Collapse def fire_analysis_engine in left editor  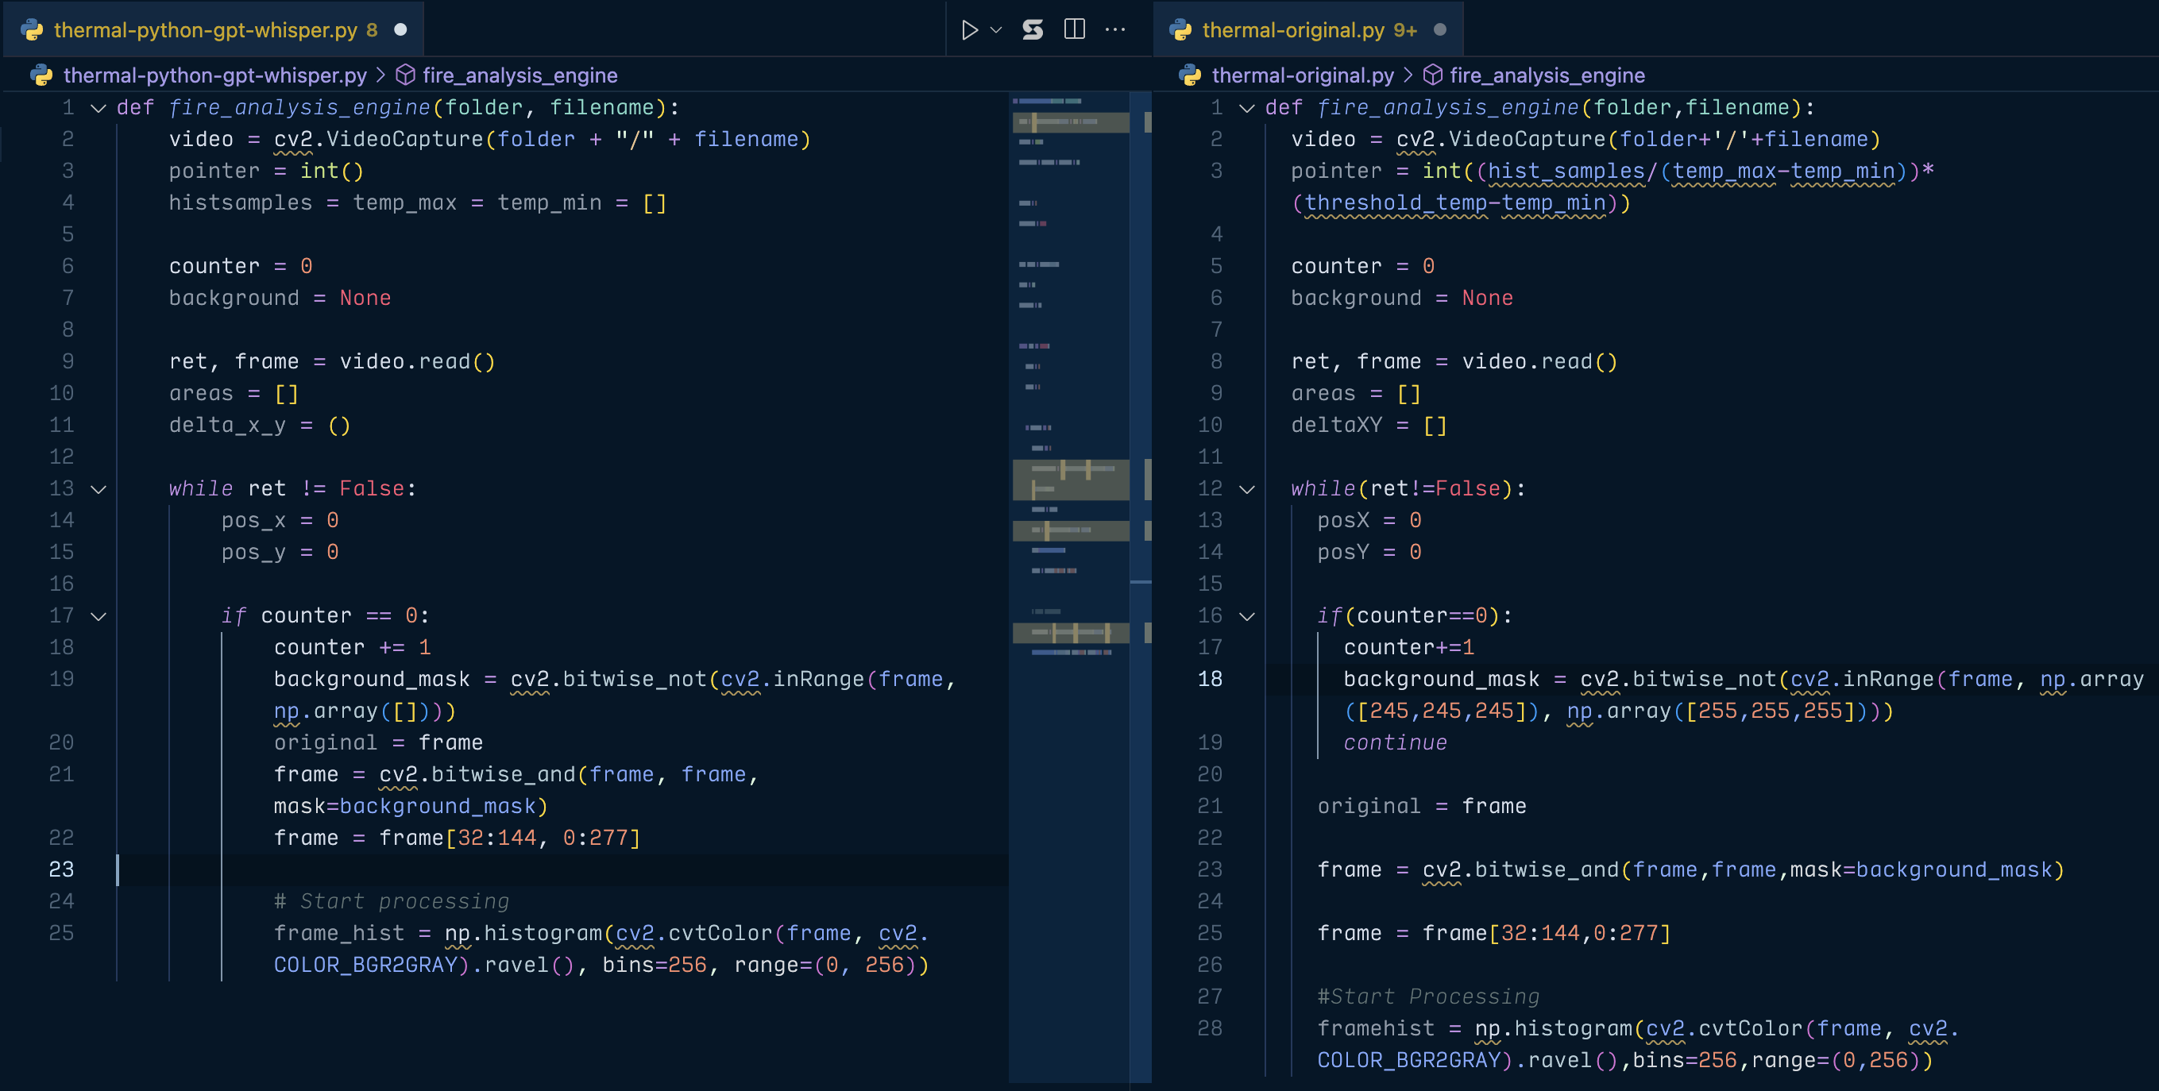[x=98, y=108]
